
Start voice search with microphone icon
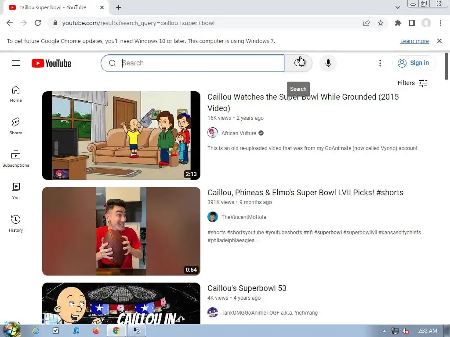(x=328, y=63)
